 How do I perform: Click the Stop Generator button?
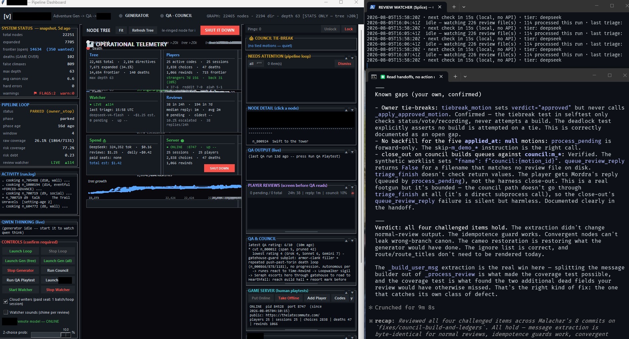(21, 270)
